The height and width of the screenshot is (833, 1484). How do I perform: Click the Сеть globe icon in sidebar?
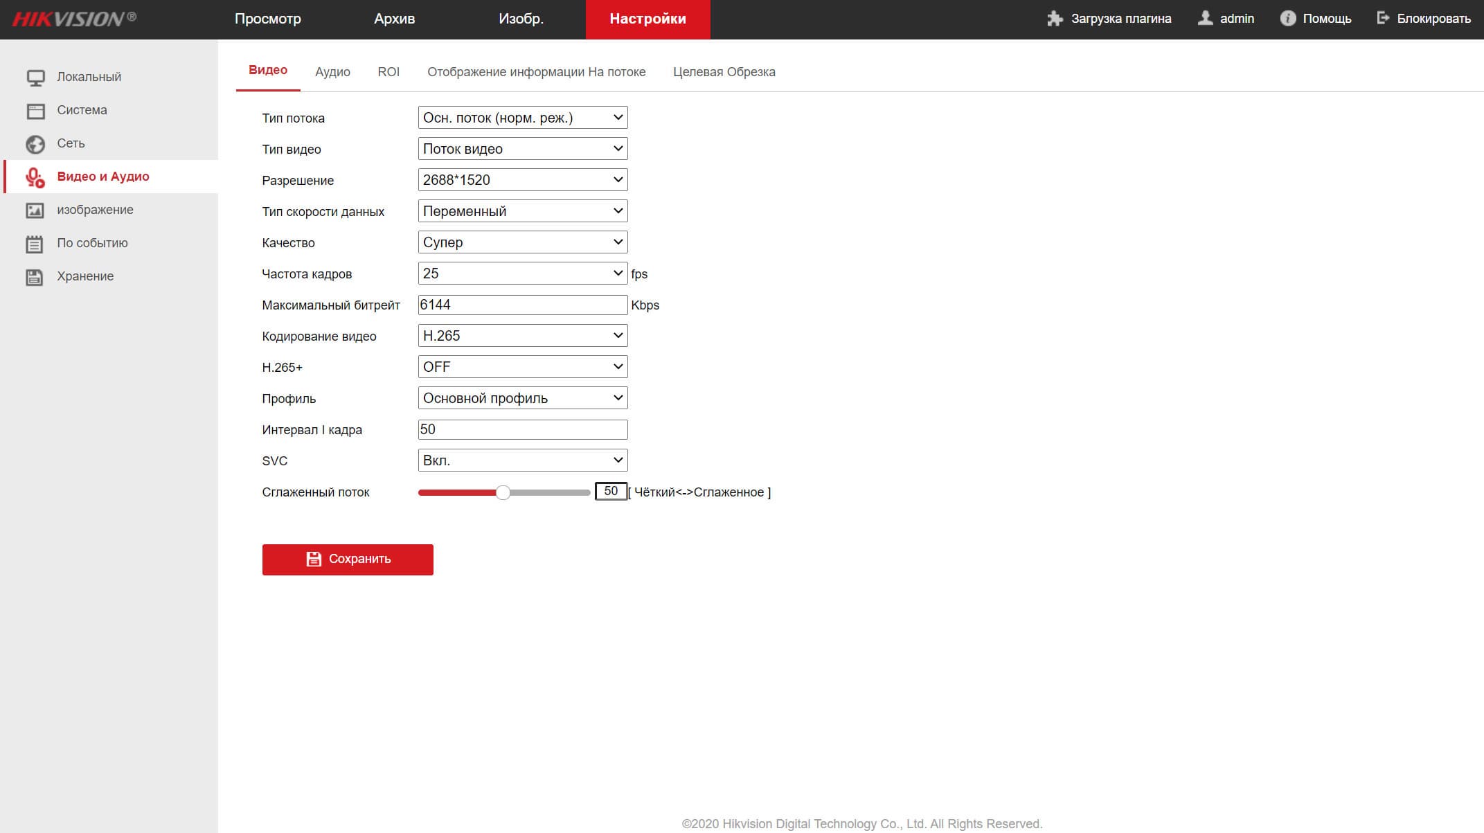[x=35, y=144]
